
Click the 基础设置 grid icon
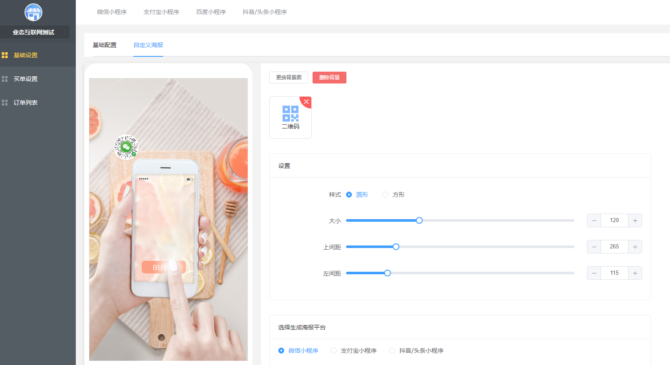click(x=5, y=55)
